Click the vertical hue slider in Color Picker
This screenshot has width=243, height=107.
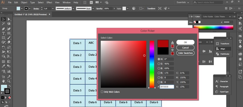(x=152, y=64)
